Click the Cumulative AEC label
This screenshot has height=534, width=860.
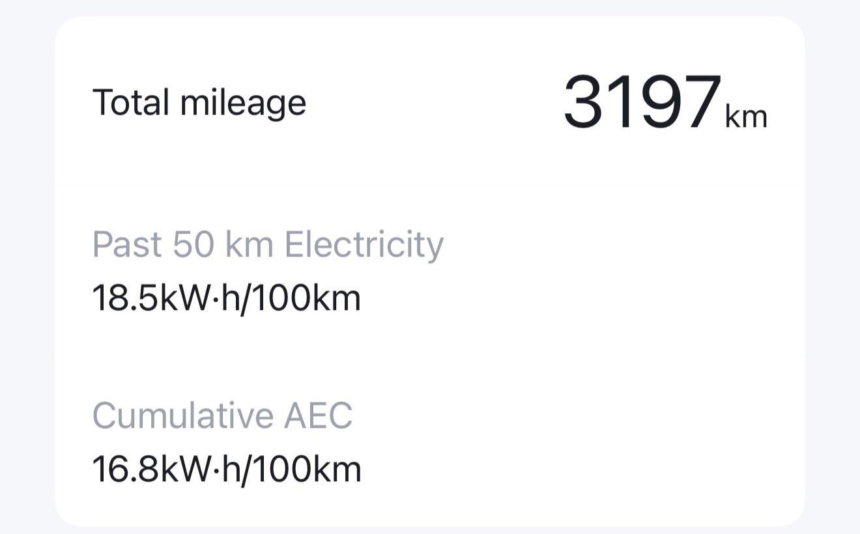tap(222, 415)
